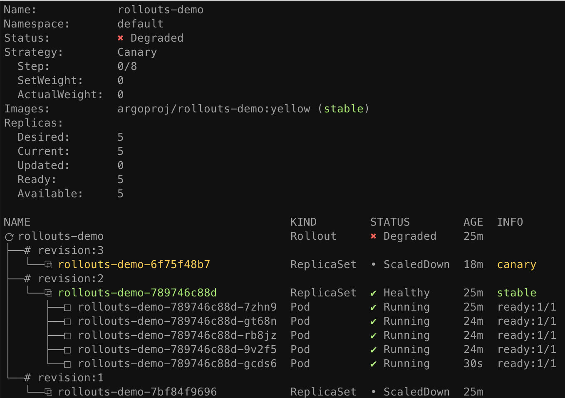Click the green checkmark in the gt68n pod row

coord(373,321)
